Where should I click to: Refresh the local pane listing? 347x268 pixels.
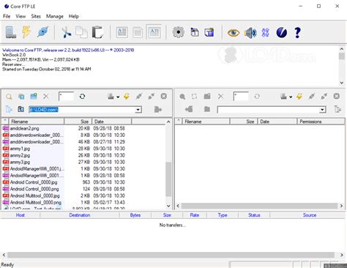click(x=82, y=97)
